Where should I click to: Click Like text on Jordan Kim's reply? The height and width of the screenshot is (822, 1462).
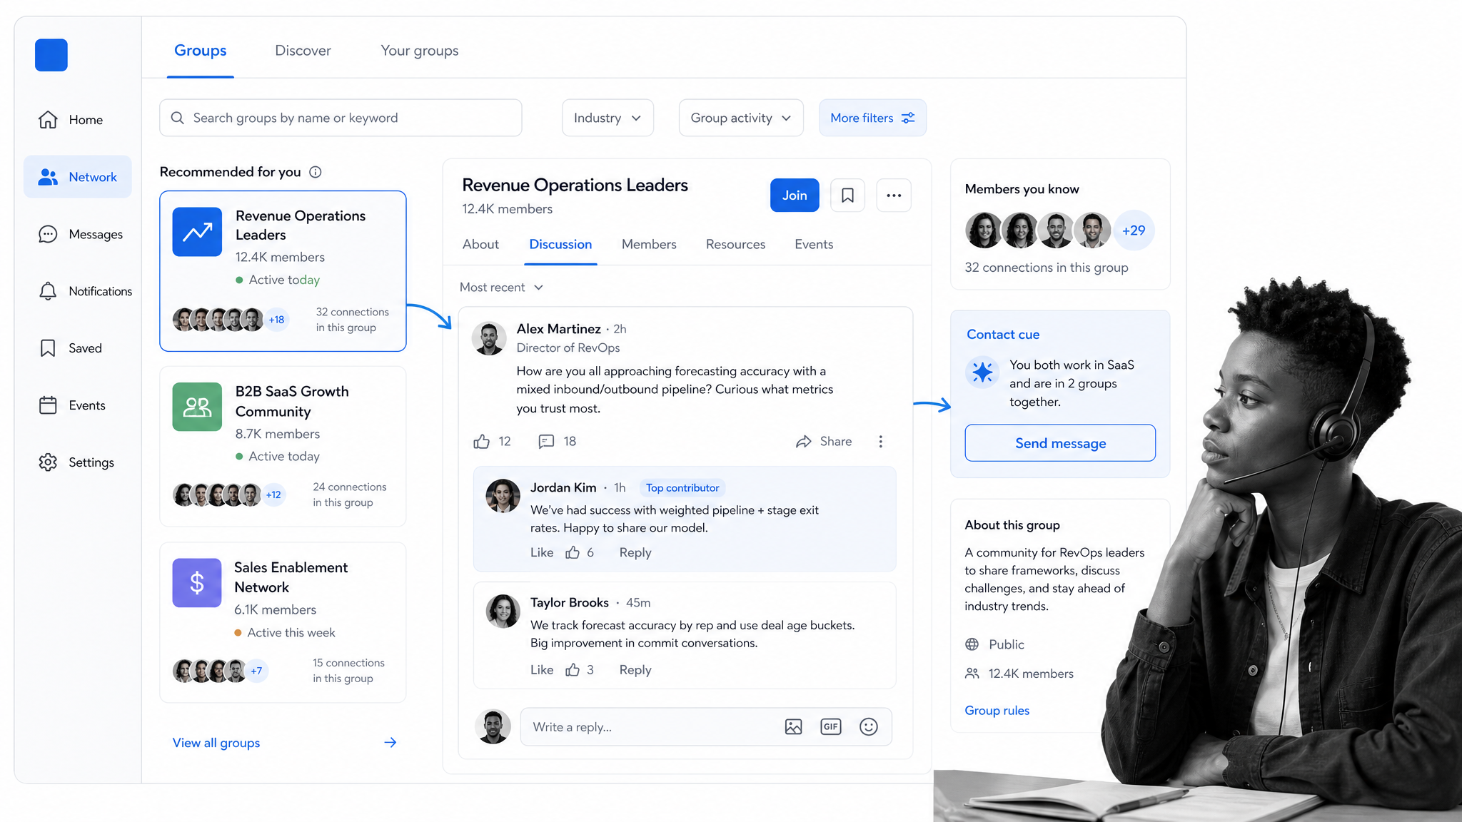(x=542, y=552)
